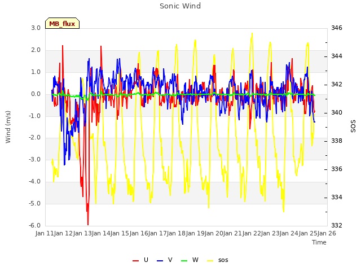Click the Sonic Wind chart title
This screenshot has height=271, width=361.
pos(180,6)
